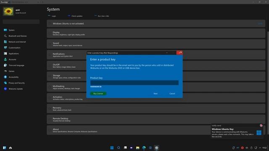Image resolution: width=269 pixels, height=151 pixels.
Task: Open Sound settings row
Action: (x=156, y=44)
